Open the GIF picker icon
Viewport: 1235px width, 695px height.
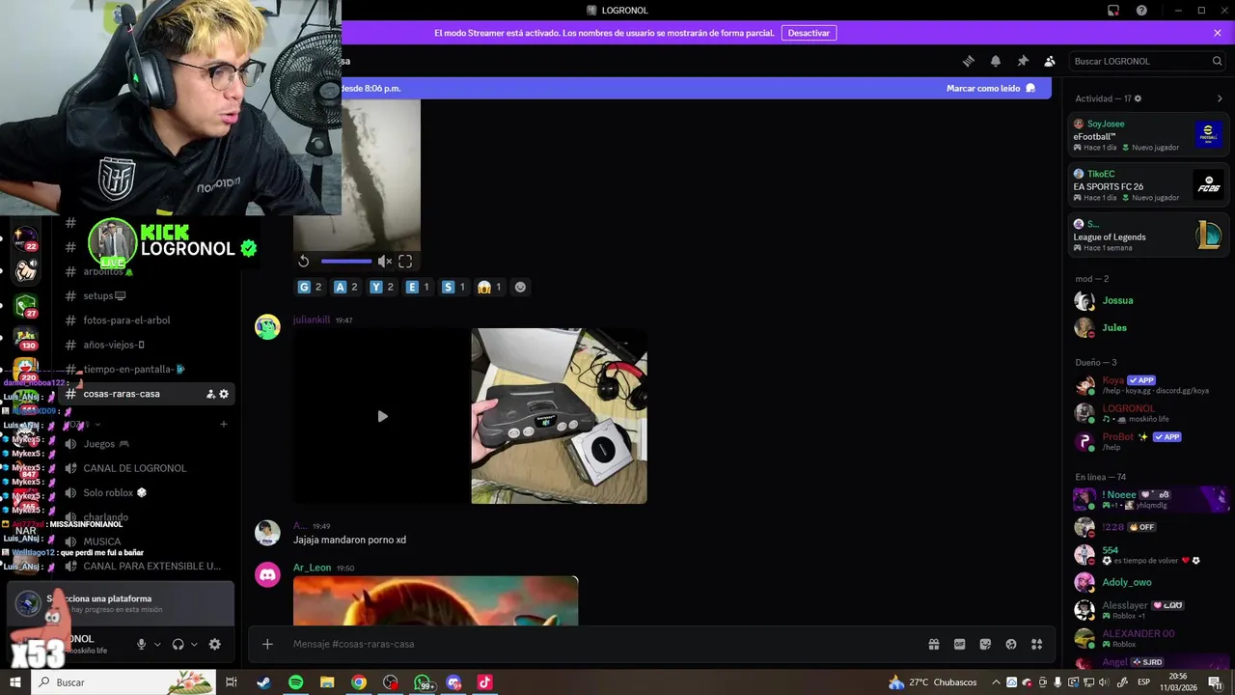960,644
